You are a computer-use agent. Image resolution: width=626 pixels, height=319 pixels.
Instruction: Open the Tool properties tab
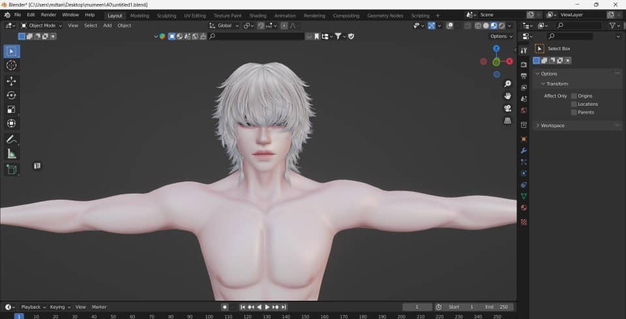524,50
